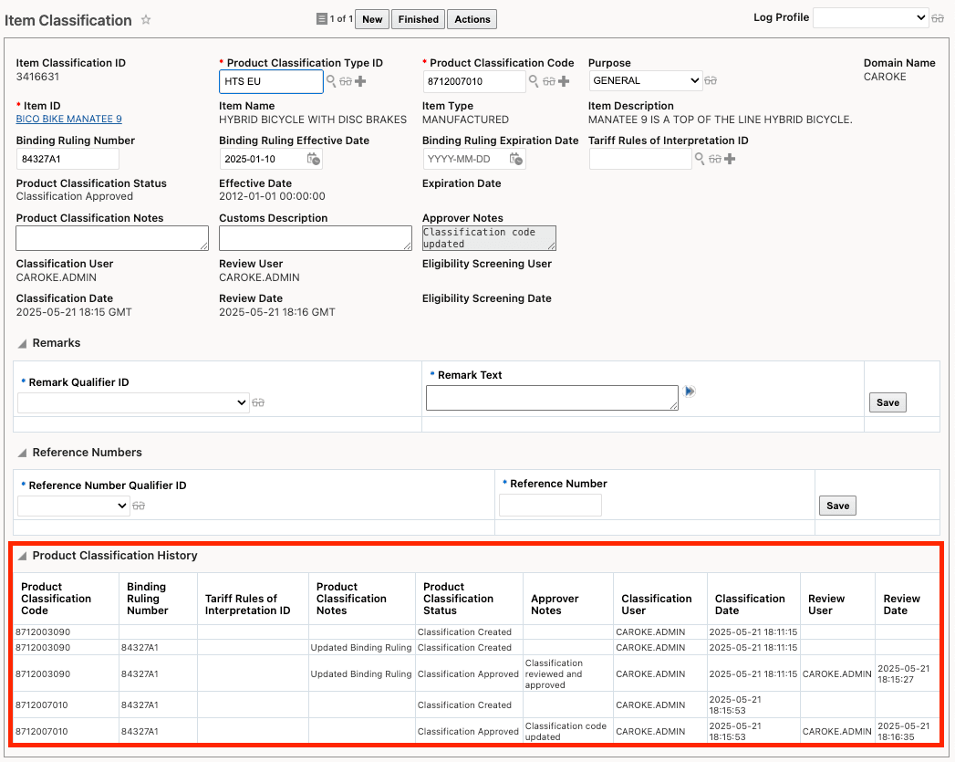Click the Tariff Rules of Interpretation ID field
Image resolution: width=955 pixels, height=762 pixels.
click(640, 159)
